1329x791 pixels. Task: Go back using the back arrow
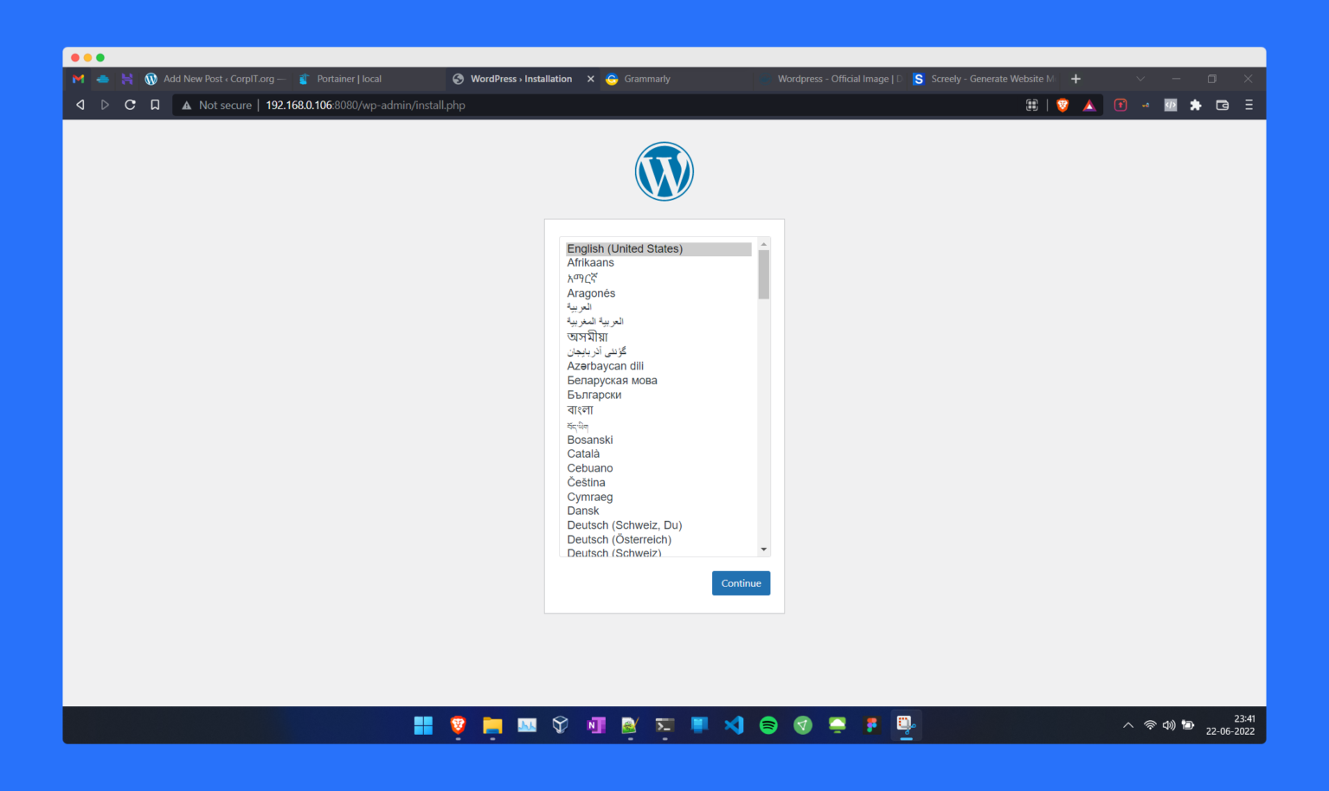[x=80, y=105]
